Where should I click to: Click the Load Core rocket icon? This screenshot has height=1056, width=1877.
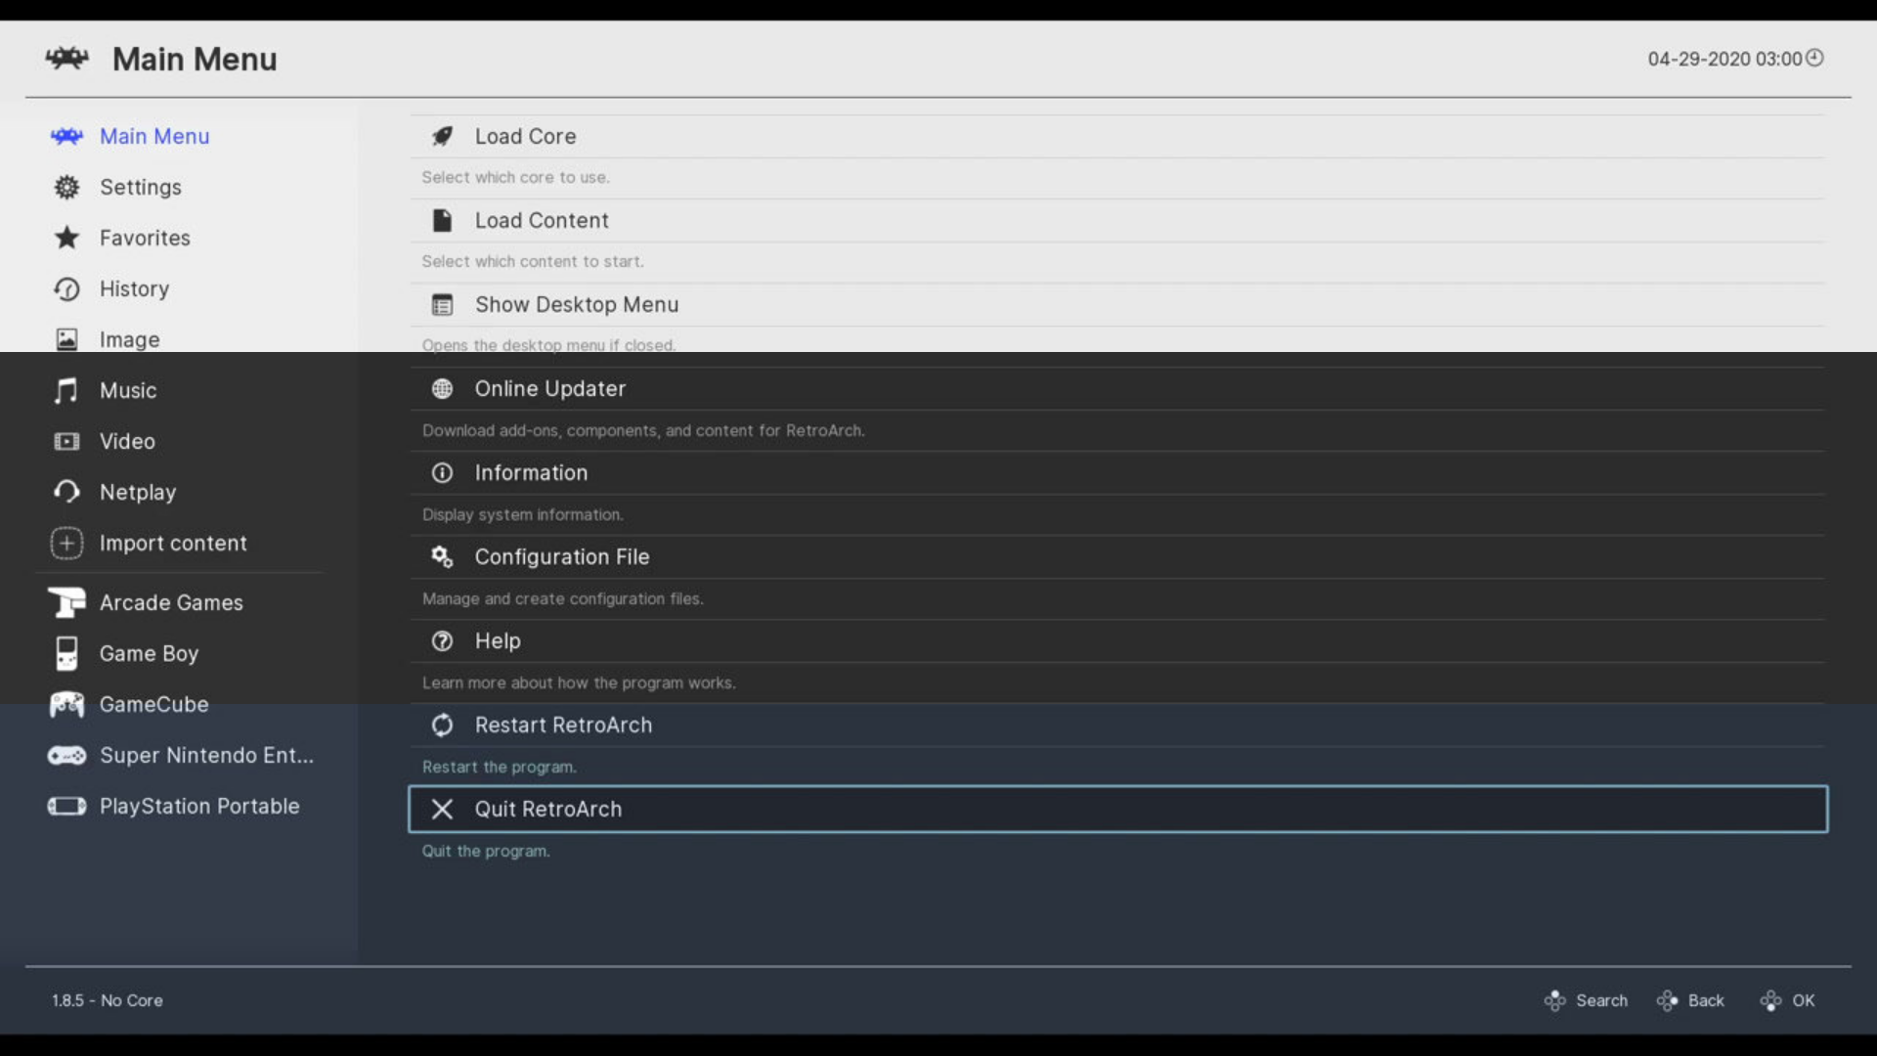click(x=442, y=137)
